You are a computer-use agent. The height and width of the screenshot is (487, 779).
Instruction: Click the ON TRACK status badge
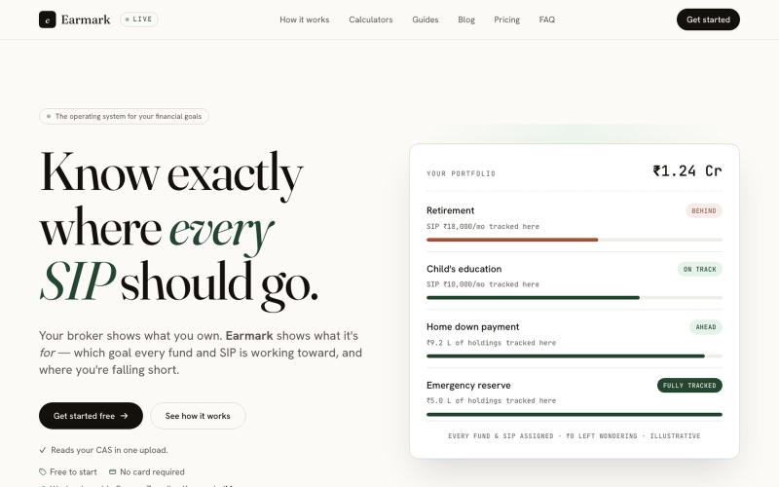[699, 270]
